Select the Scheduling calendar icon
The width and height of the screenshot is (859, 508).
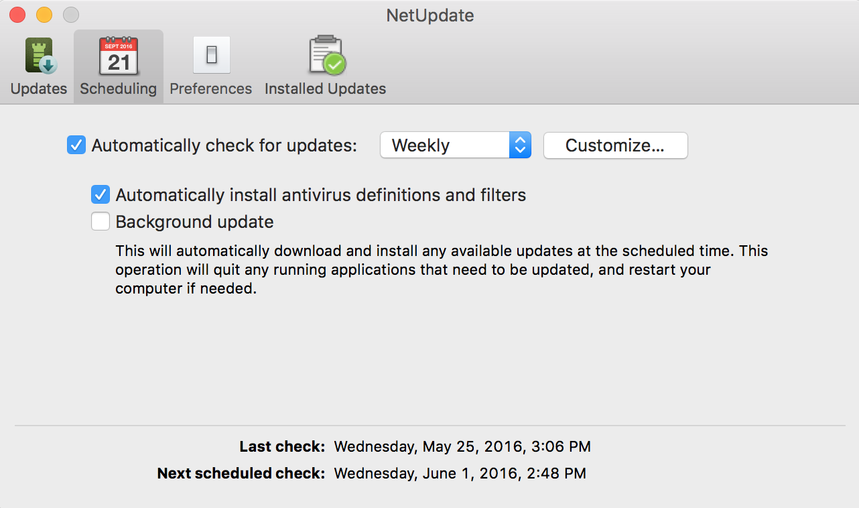(118, 56)
